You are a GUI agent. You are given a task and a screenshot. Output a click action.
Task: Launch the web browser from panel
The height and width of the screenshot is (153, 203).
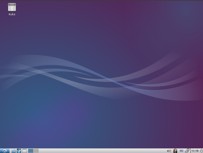coord(19,151)
